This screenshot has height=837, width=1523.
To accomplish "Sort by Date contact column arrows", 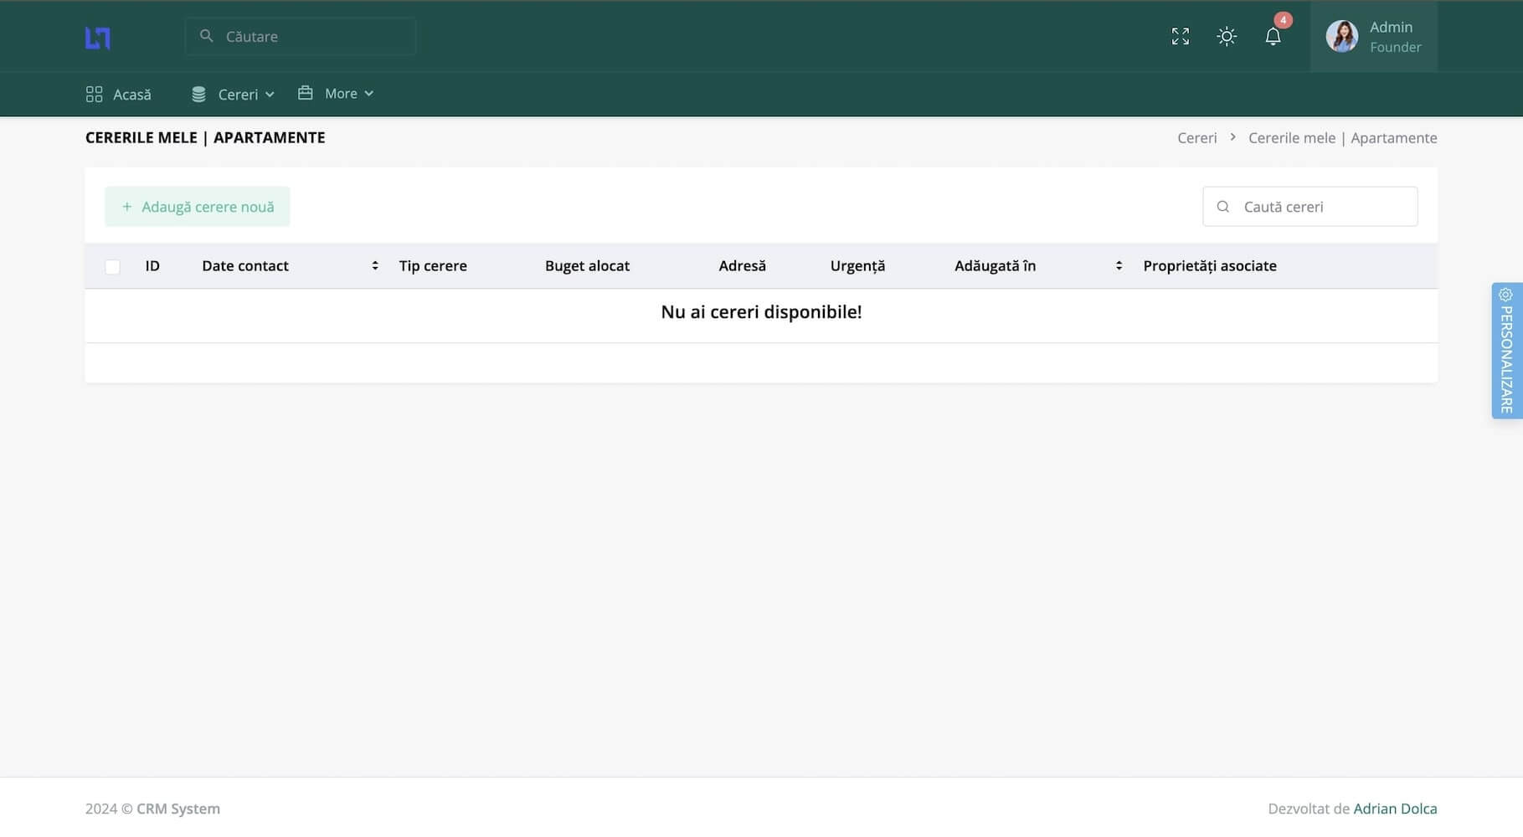I will click(x=375, y=265).
